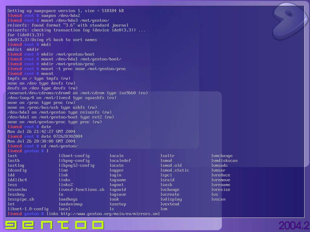Select the 'lvmchange' entry
This screenshot has height=232, width=310.
click(222, 156)
